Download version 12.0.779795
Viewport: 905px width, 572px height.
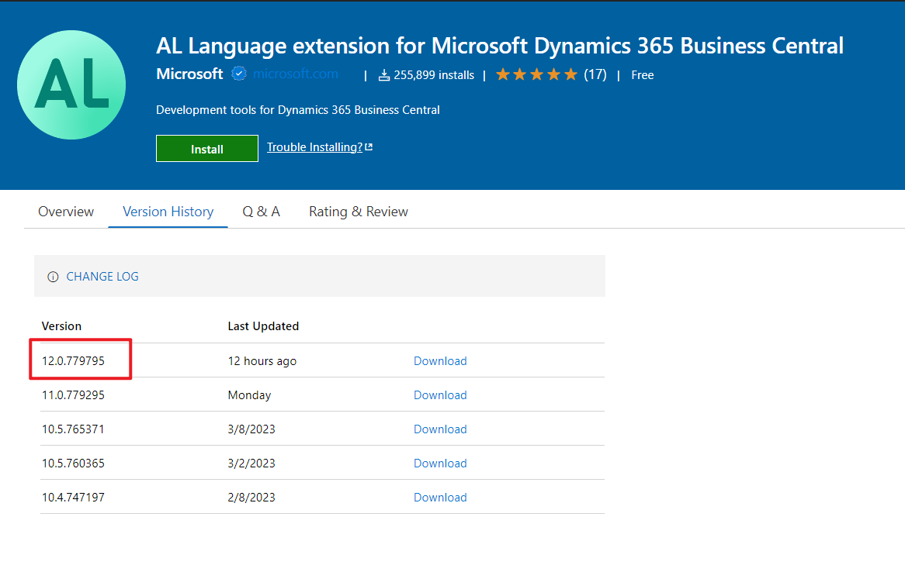pyautogui.click(x=440, y=361)
